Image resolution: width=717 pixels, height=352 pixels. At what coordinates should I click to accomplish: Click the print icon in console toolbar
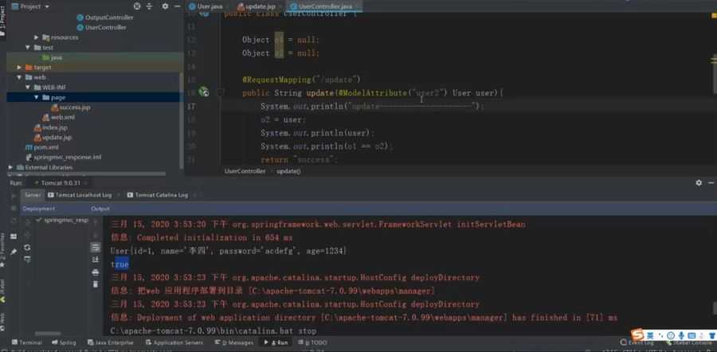pos(95,272)
